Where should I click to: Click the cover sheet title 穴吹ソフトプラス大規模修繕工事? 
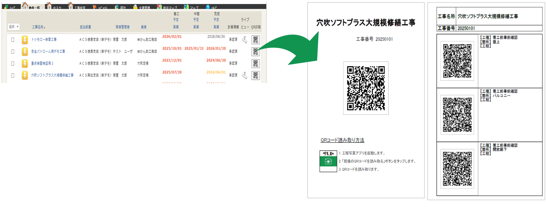pyautogui.click(x=366, y=23)
